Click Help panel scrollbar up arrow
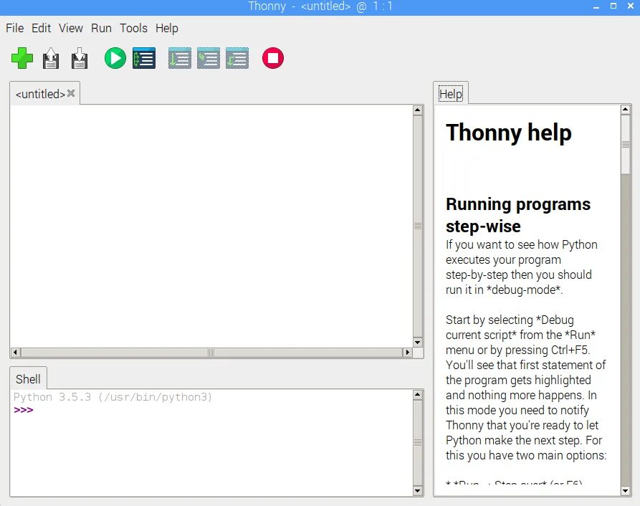 pos(626,110)
